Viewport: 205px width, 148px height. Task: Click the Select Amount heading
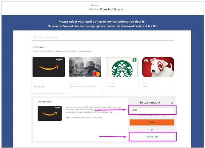pos(150,103)
